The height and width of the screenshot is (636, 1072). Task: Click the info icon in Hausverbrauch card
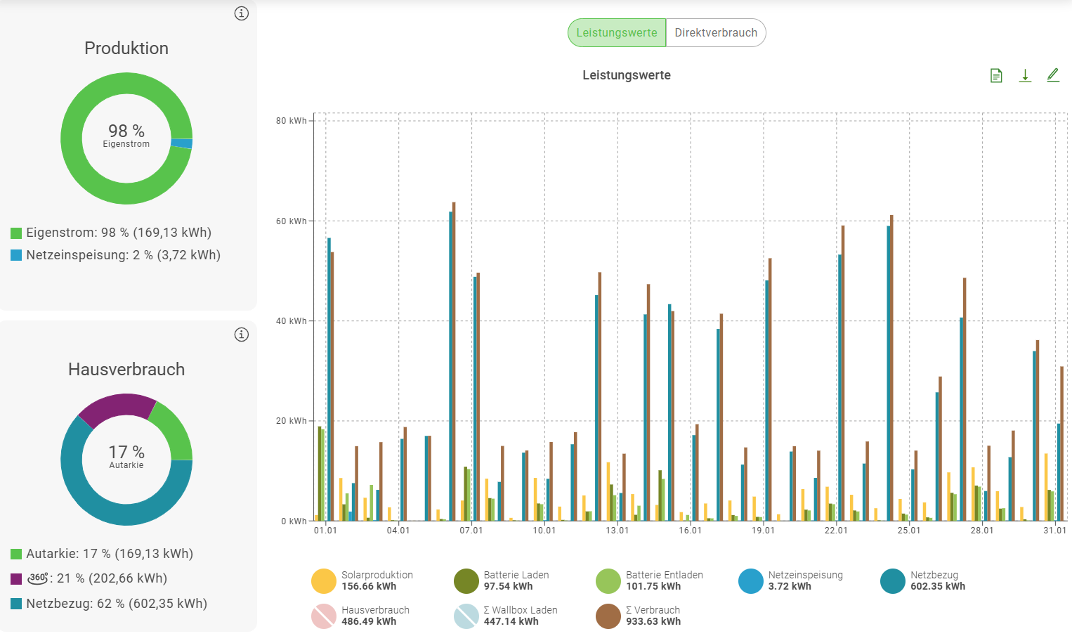pos(242,335)
